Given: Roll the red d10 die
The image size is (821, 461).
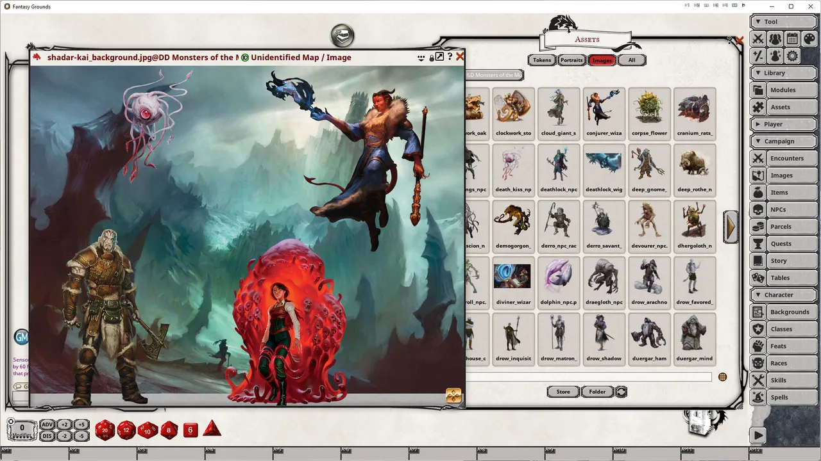Looking at the screenshot, I should click(148, 430).
